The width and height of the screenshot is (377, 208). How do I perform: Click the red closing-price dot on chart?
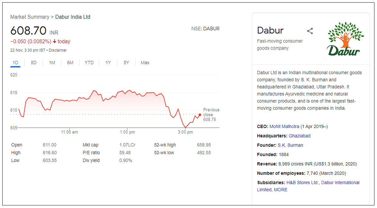200,115
